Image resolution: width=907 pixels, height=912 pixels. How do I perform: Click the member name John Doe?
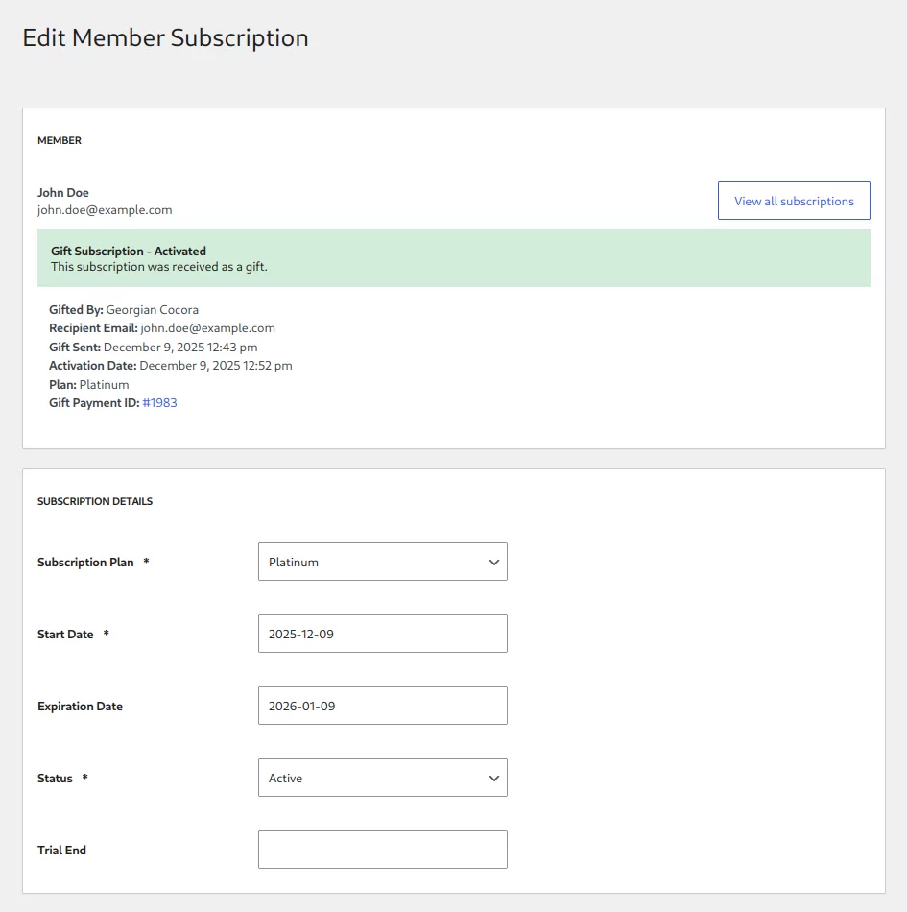point(63,193)
